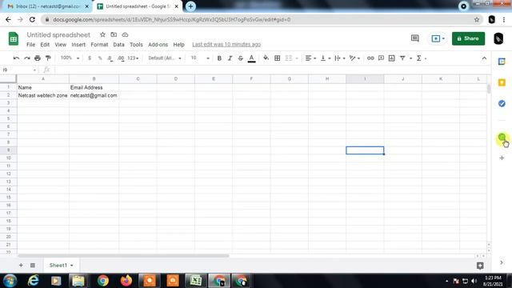Create a filter

point(402,58)
